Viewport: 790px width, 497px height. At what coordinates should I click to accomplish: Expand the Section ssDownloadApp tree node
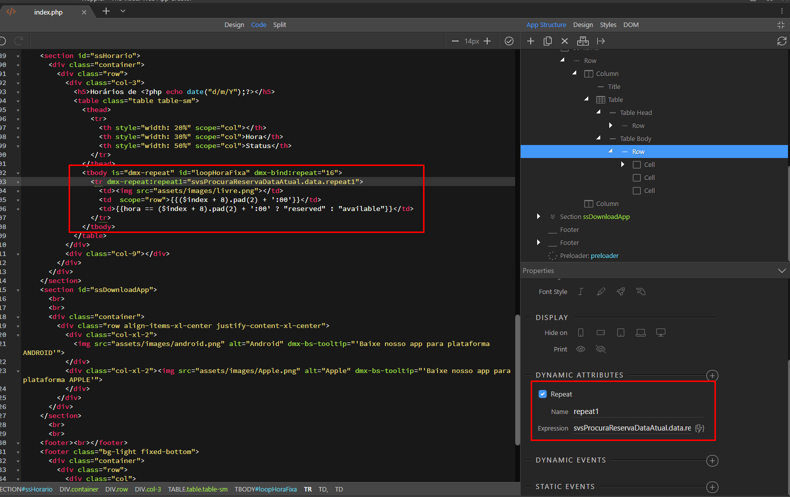(539, 216)
